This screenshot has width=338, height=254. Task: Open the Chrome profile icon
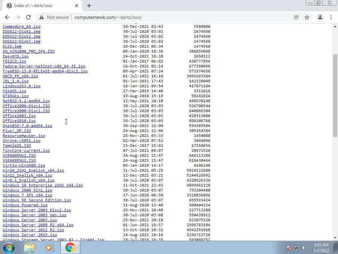point(320,17)
